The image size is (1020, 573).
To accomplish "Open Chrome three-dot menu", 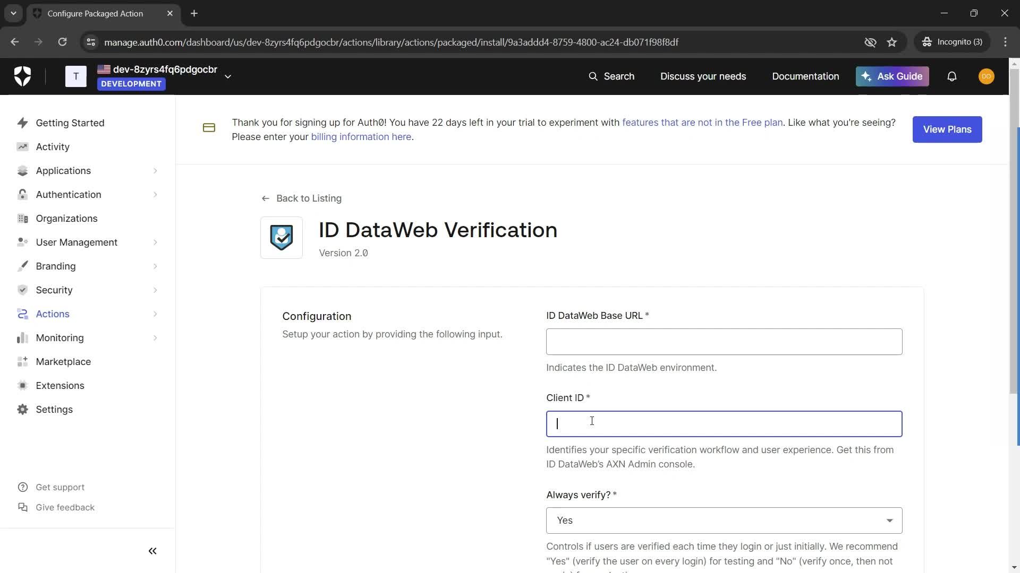I will [1006, 42].
